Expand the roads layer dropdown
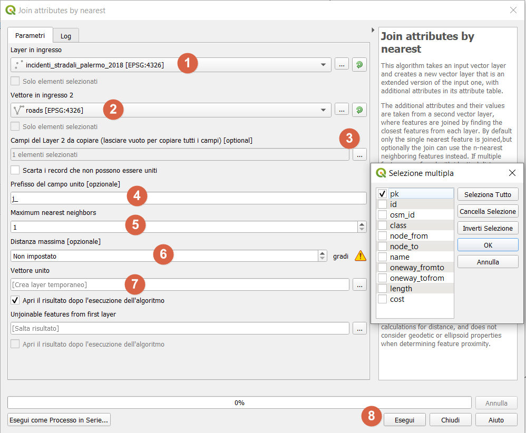526x433 pixels. coord(323,110)
